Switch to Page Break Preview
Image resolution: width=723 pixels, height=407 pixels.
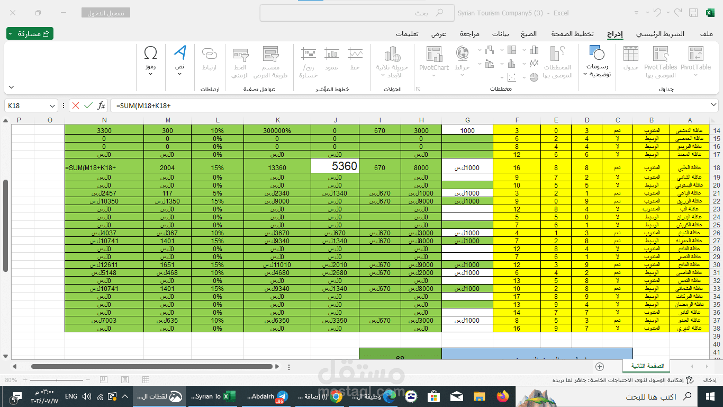103,380
